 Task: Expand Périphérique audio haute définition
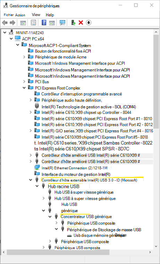(31, 100)
